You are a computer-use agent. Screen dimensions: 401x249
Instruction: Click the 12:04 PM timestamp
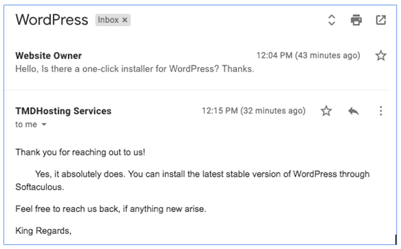(308, 55)
